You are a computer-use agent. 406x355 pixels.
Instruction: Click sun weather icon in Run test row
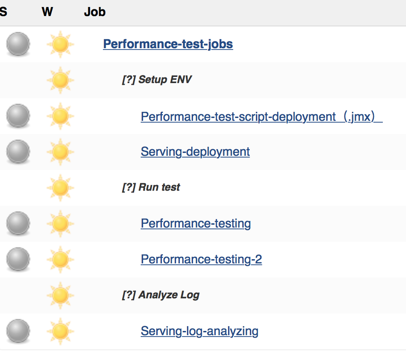60,188
